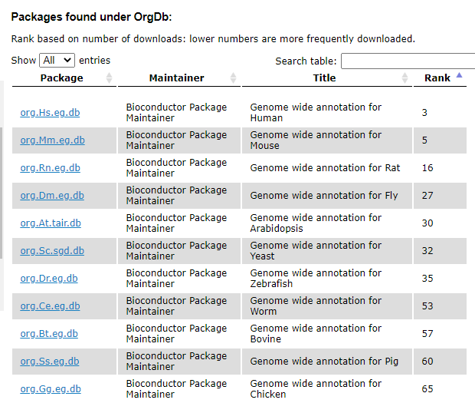Open the org.Dm.eg.db link
This screenshot has height=403, width=475.
click(x=52, y=196)
